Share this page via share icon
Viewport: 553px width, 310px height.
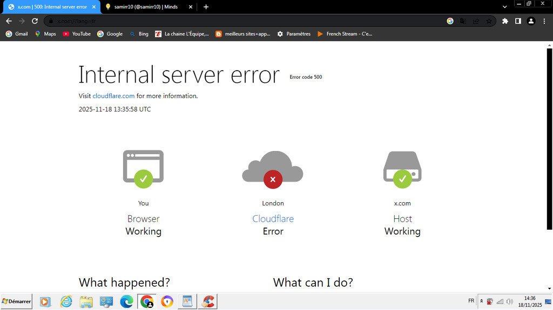tap(476, 21)
